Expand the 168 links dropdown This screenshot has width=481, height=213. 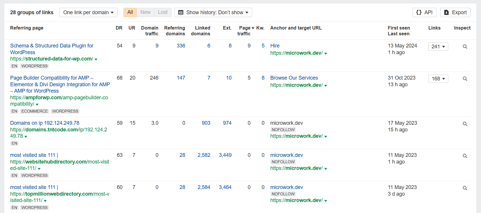(438, 79)
